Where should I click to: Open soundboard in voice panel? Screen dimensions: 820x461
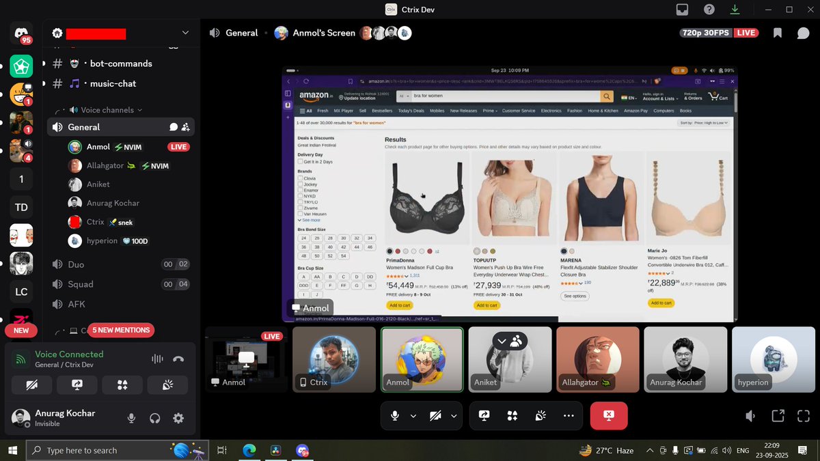[167, 385]
